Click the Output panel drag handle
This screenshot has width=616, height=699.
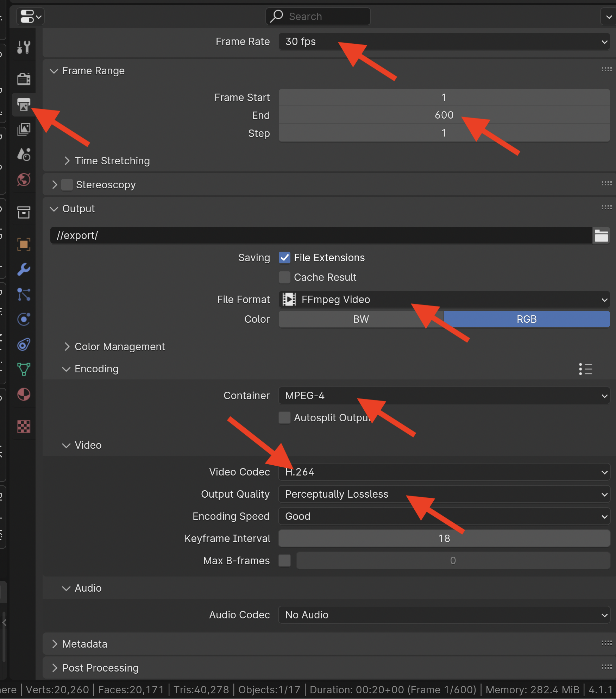pos(606,208)
